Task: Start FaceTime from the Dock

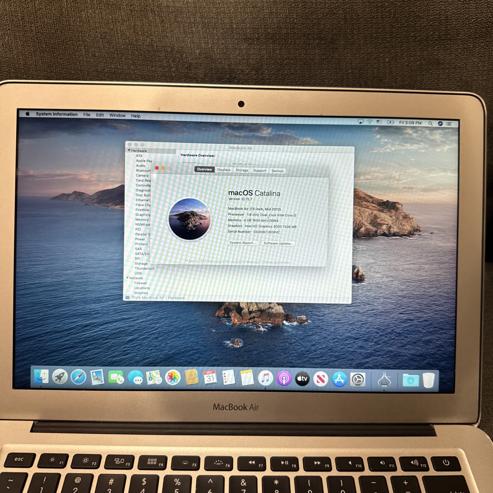Action: [x=116, y=378]
